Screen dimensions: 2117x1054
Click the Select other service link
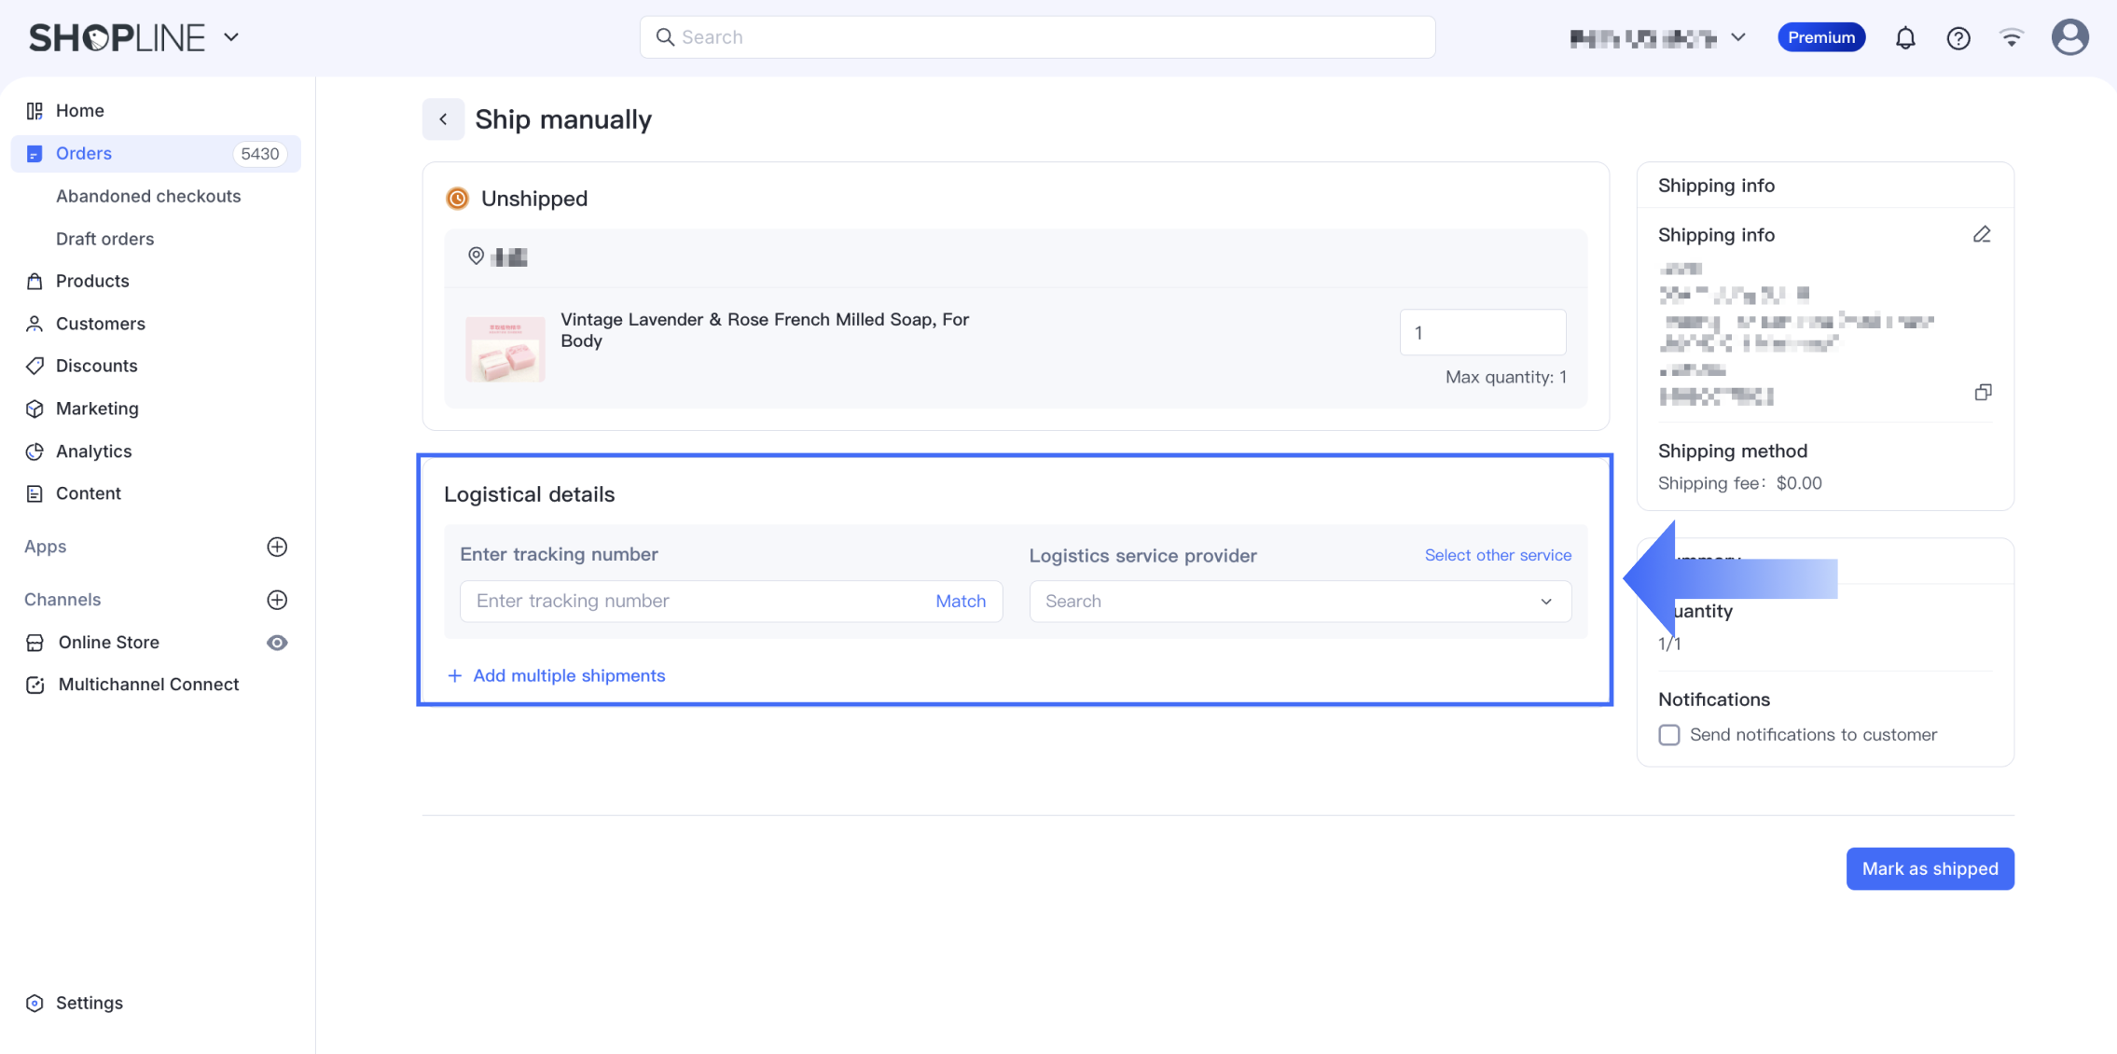(1498, 555)
